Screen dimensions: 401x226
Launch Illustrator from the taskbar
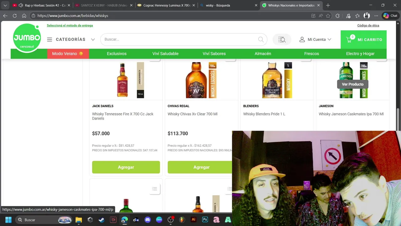click(x=194, y=220)
